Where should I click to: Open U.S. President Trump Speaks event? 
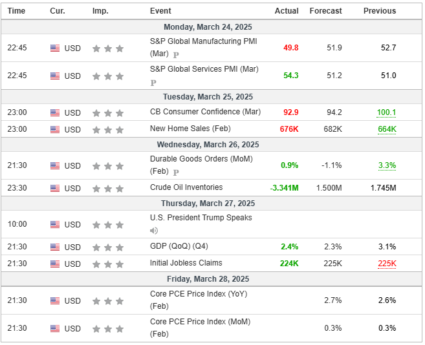coord(201,218)
